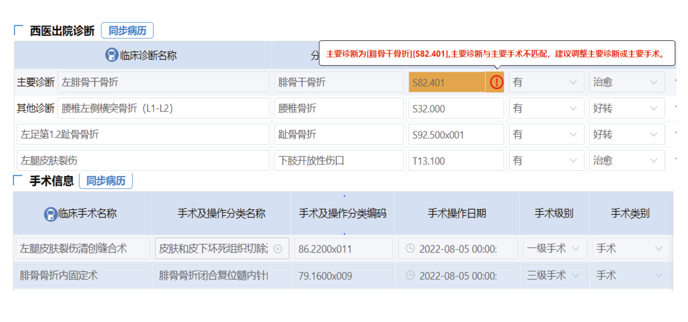Click the 左腓骨干骨折 main diagnosis field
The image size is (688, 322).
tap(163, 82)
